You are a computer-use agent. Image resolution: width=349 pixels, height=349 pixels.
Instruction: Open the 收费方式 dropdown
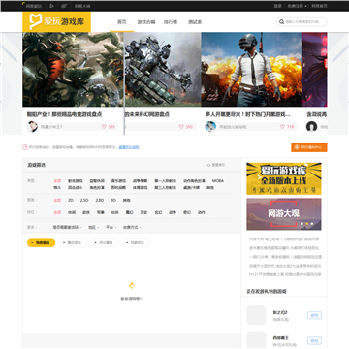(x=132, y=227)
